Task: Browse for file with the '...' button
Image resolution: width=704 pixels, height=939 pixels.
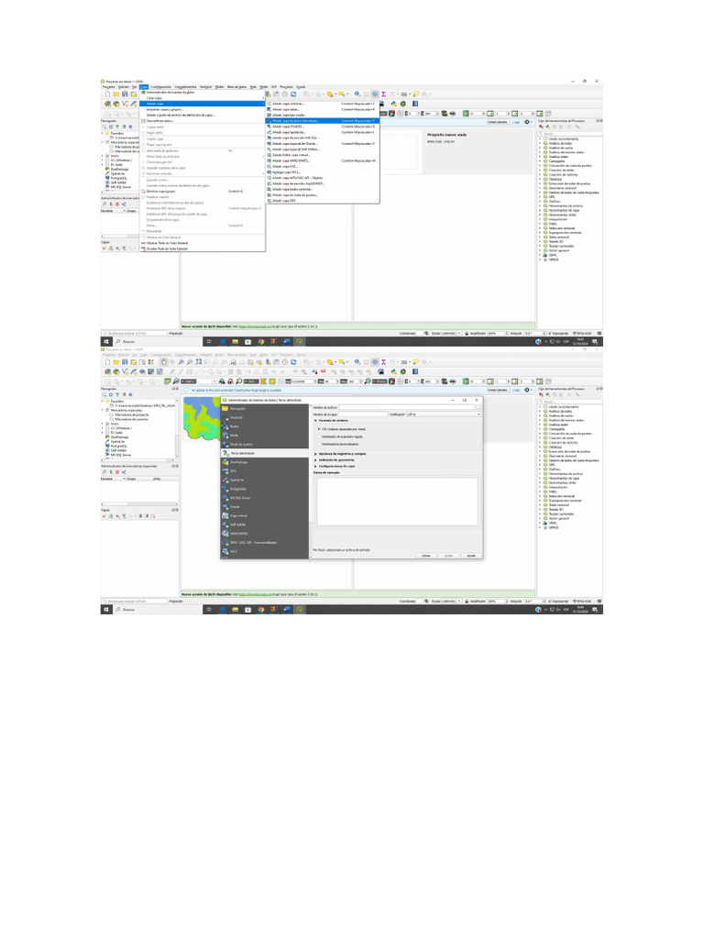Action: click(x=478, y=408)
